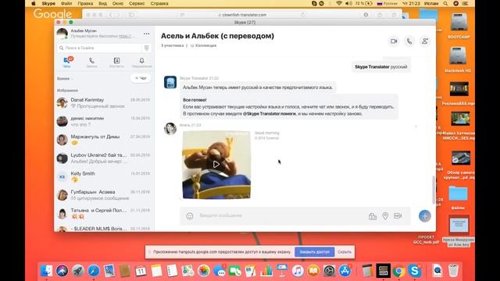Open the three-dots menu beside Альбек Мусин
Screen dimensions: 500x281
[x=146, y=34]
